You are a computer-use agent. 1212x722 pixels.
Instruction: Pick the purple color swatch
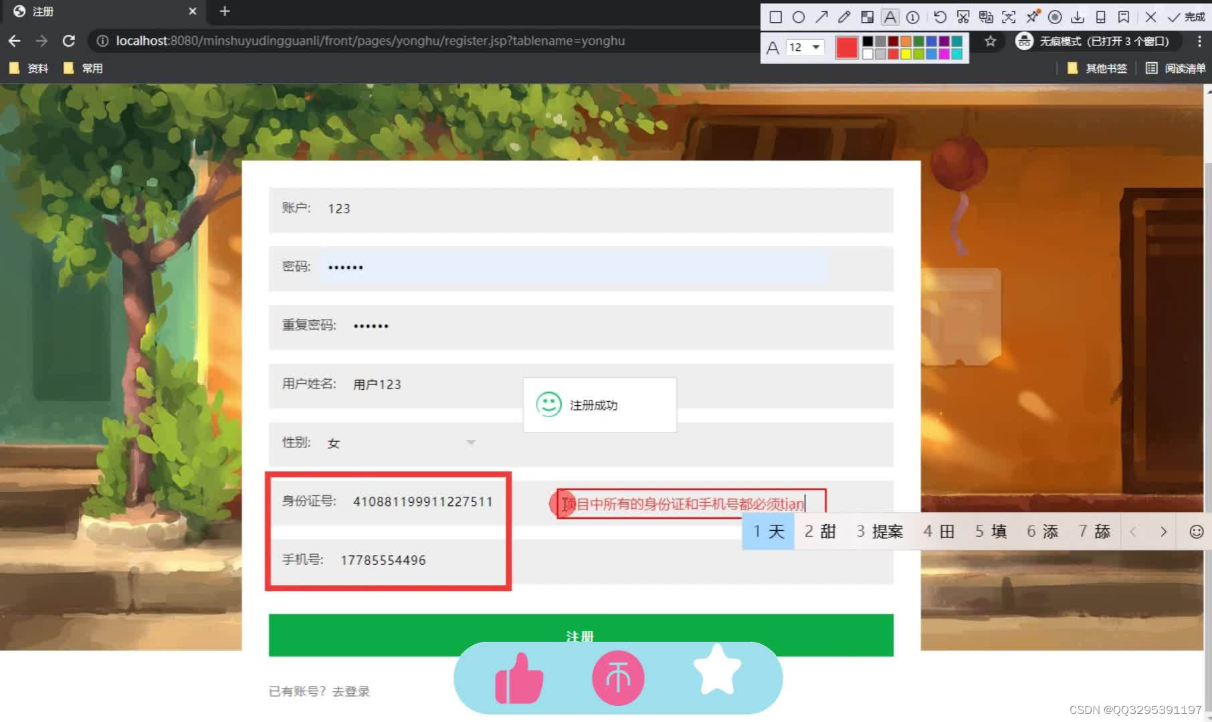944,41
